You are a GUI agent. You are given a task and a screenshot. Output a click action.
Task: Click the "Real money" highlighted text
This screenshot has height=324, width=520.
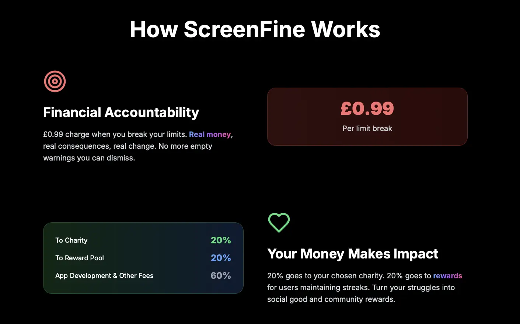pos(210,134)
